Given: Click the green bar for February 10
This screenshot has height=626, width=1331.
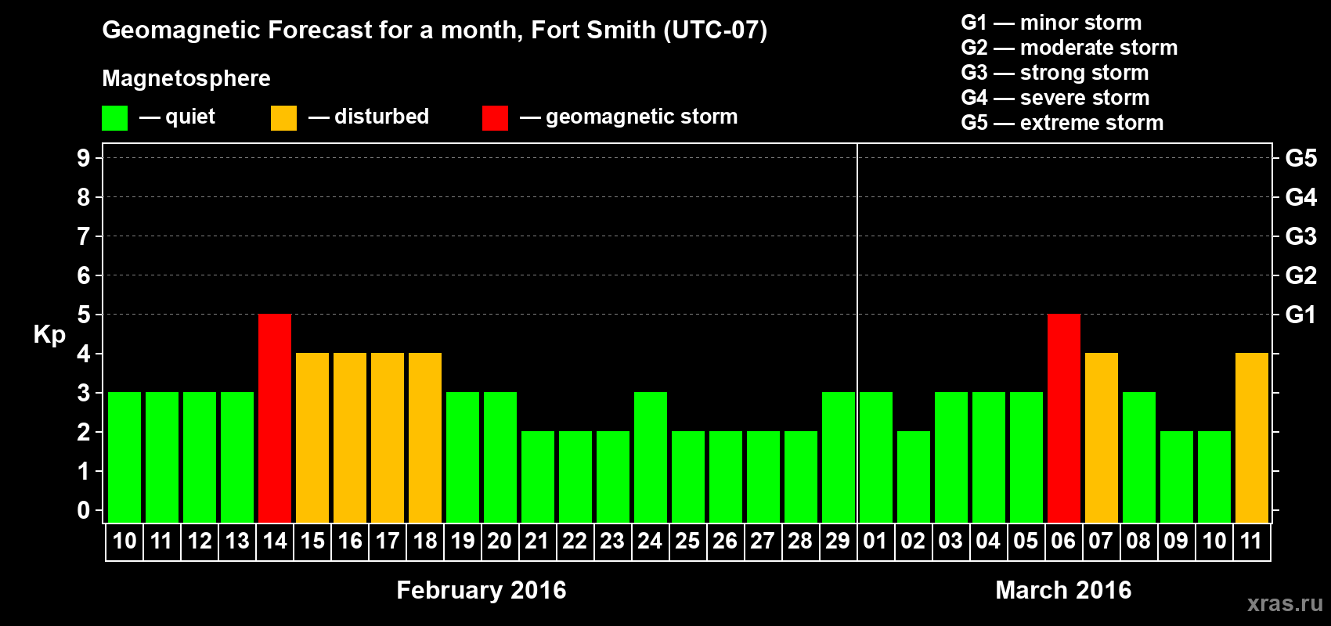Looking at the screenshot, I should (x=124, y=458).
